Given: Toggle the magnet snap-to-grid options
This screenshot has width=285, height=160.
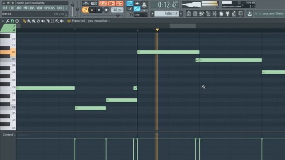Looking at the screenshot, I should (x=12, y=21).
